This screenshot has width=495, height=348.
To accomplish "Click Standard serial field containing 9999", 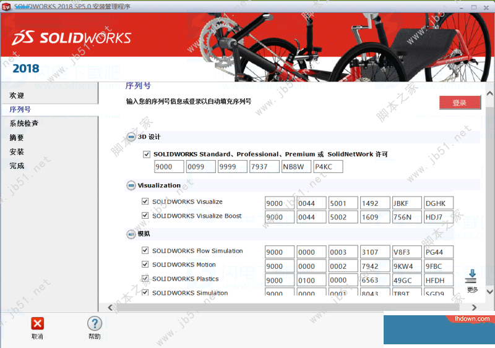I will point(233,167).
